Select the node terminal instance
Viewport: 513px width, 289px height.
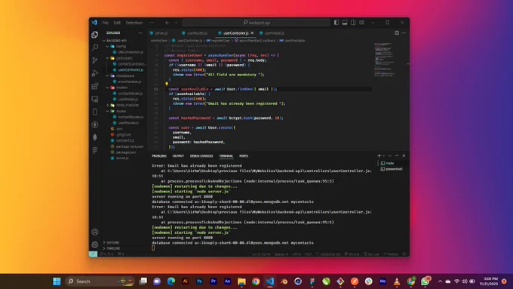[389, 163]
